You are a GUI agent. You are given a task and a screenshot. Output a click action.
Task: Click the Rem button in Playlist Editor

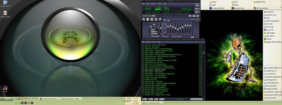pos(151,99)
